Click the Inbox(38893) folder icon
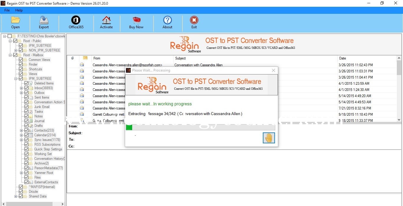 click(31, 88)
